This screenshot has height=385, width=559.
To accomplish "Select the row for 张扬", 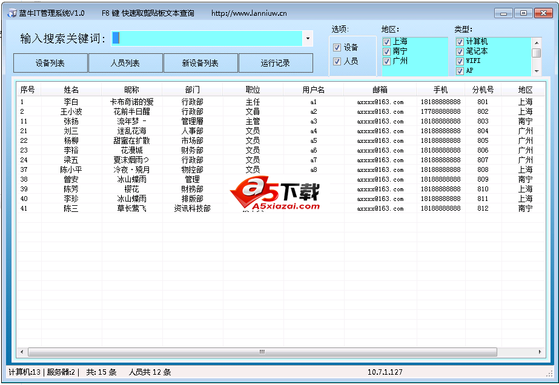I will [x=280, y=121].
